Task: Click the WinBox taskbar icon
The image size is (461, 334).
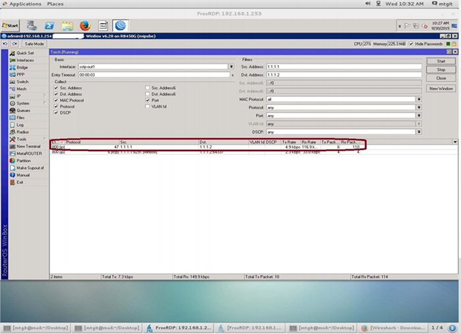Action: click(121, 26)
